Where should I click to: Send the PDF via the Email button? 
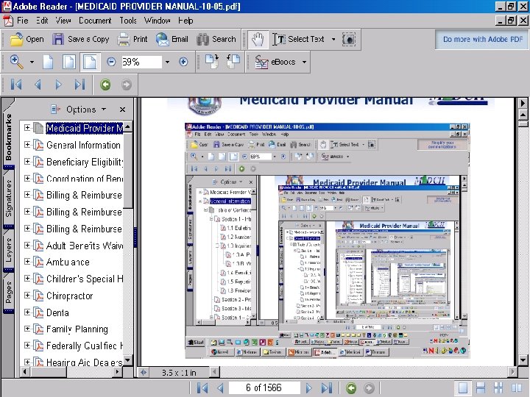[x=172, y=40]
